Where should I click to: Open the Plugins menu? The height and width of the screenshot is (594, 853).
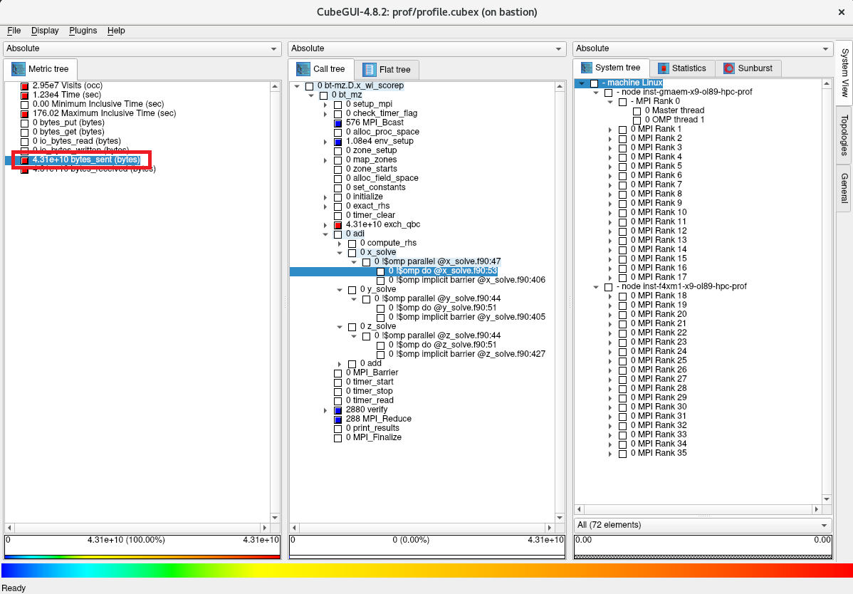coord(83,31)
